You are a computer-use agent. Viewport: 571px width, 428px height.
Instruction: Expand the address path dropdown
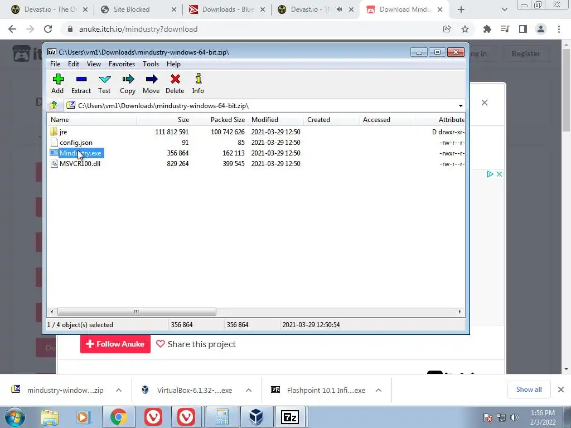click(x=461, y=105)
